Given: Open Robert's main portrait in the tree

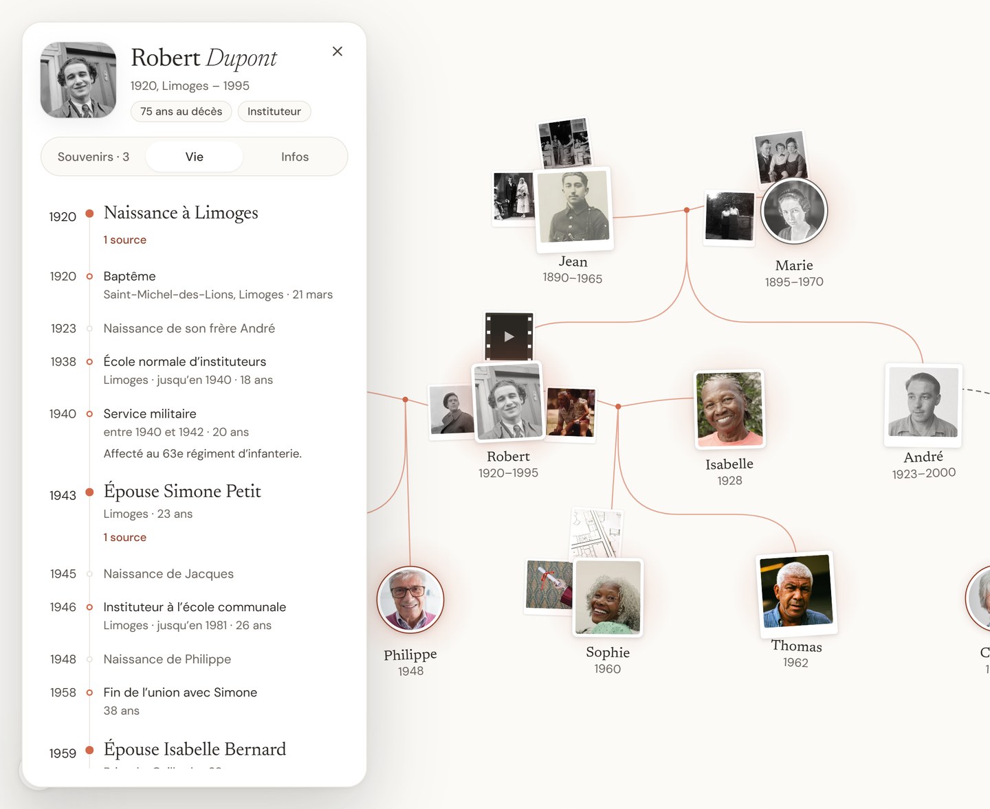Looking at the screenshot, I should pyautogui.click(x=509, y=402).
